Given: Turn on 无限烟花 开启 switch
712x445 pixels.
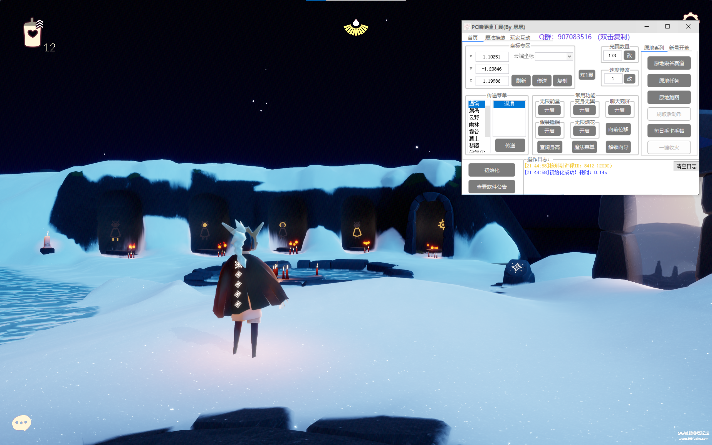Looking at the screenshot, I should (584, 131).
